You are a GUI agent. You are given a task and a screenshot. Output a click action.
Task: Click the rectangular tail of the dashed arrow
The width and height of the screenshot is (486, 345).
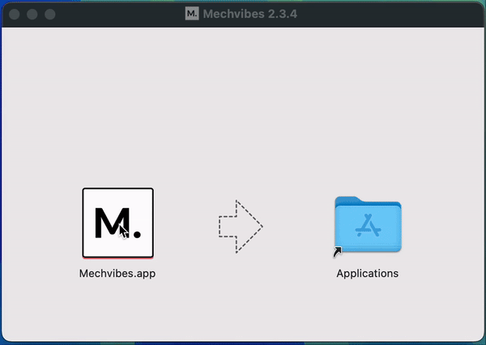pos(227,226)
